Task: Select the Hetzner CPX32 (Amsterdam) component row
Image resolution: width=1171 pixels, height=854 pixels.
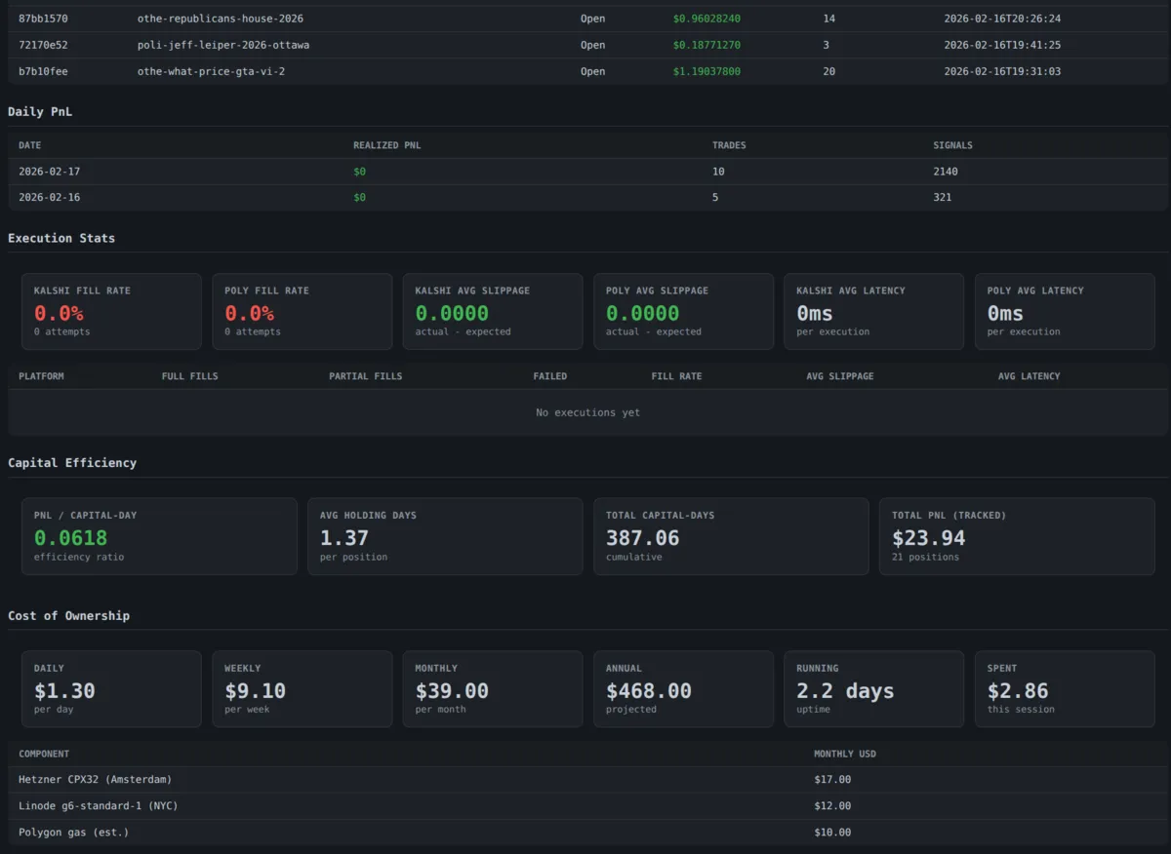Action: click(98, 779)
